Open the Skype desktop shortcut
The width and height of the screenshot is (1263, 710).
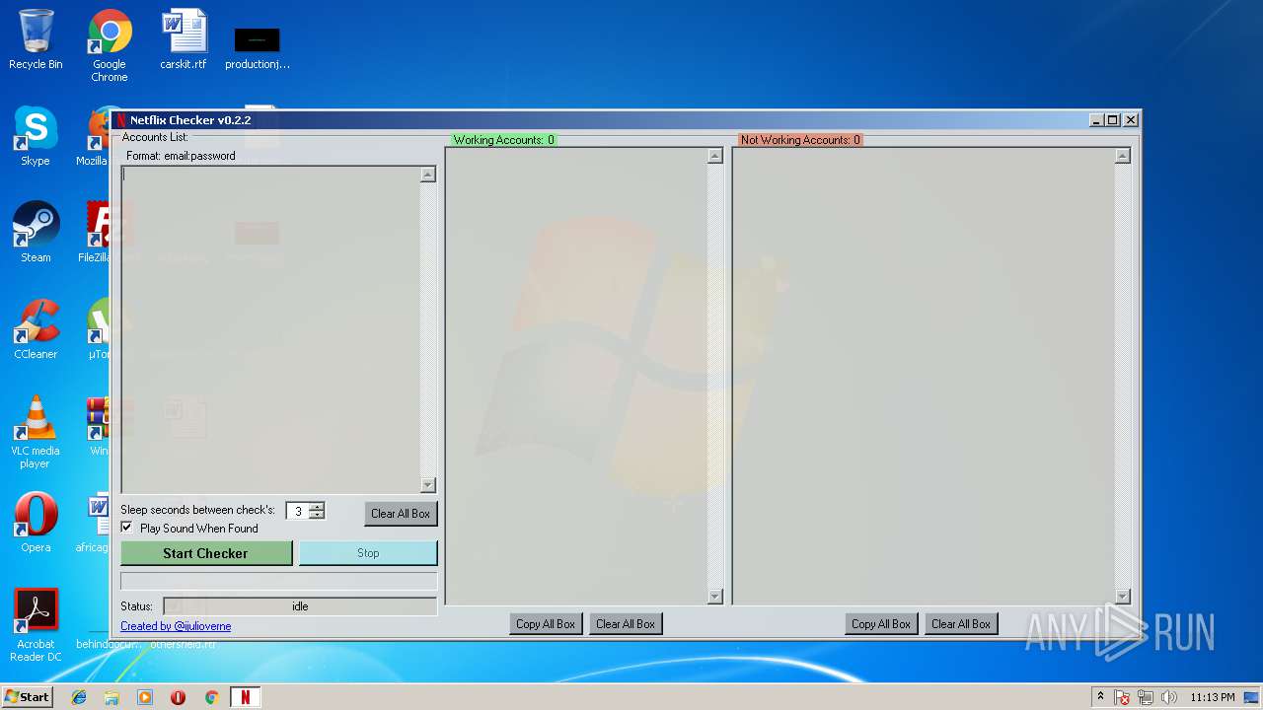[36, 136]
